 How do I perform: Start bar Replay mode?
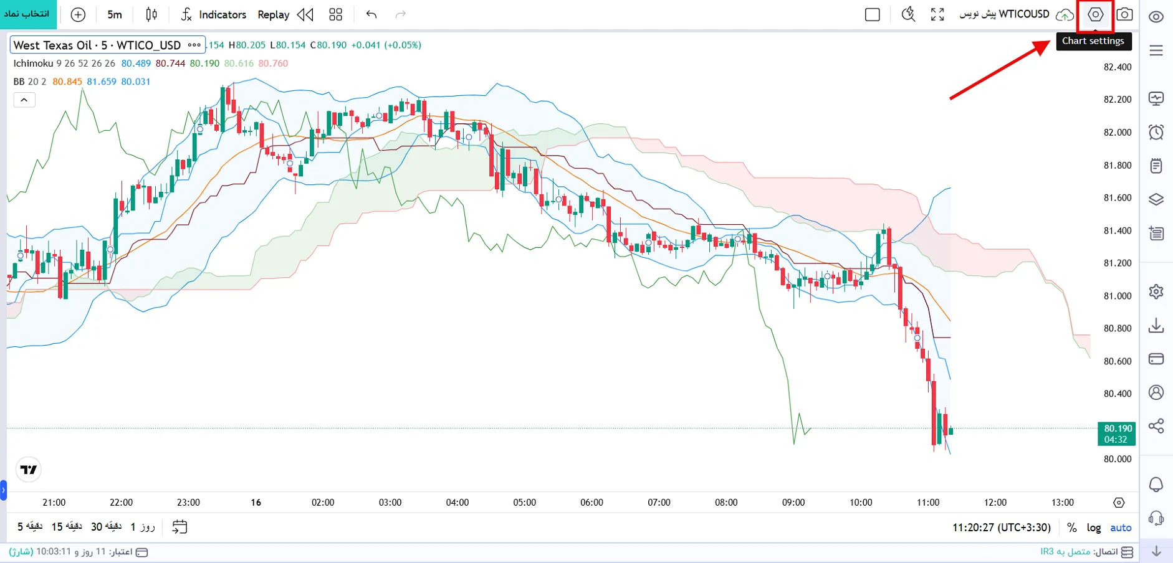tap(285, 14)
